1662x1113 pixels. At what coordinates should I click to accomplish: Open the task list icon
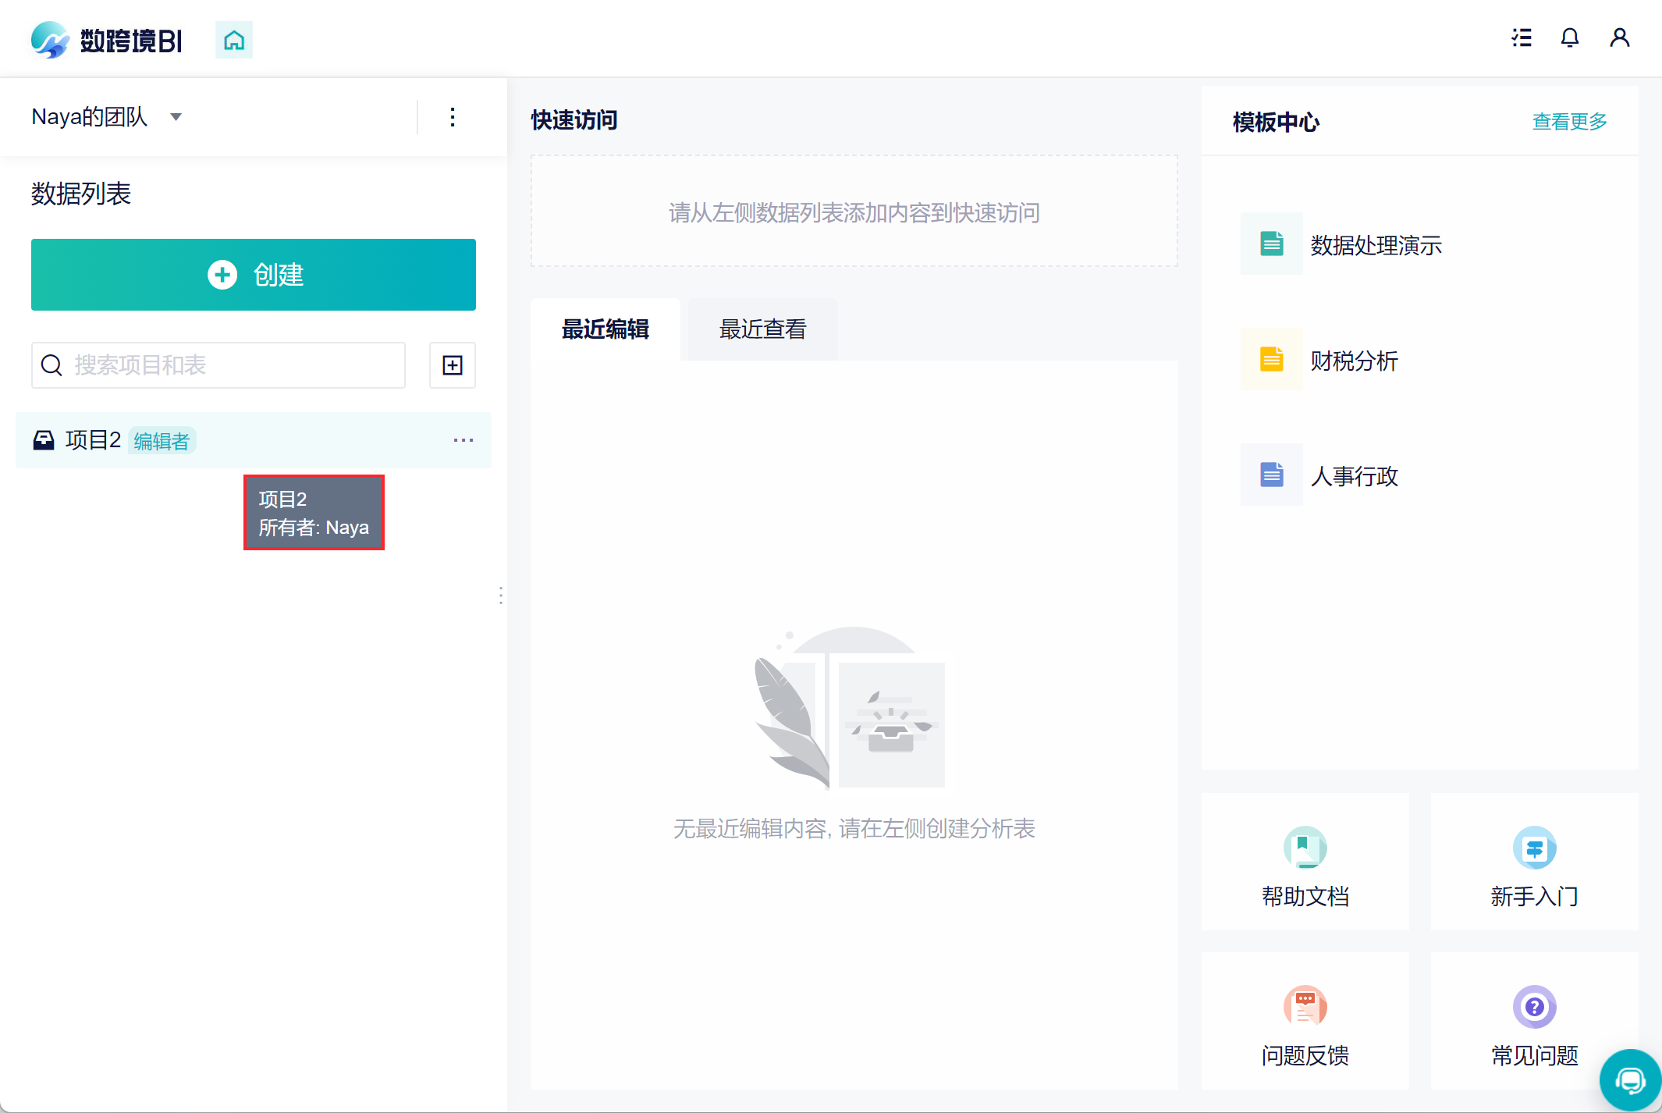[x=1521, y=37]
